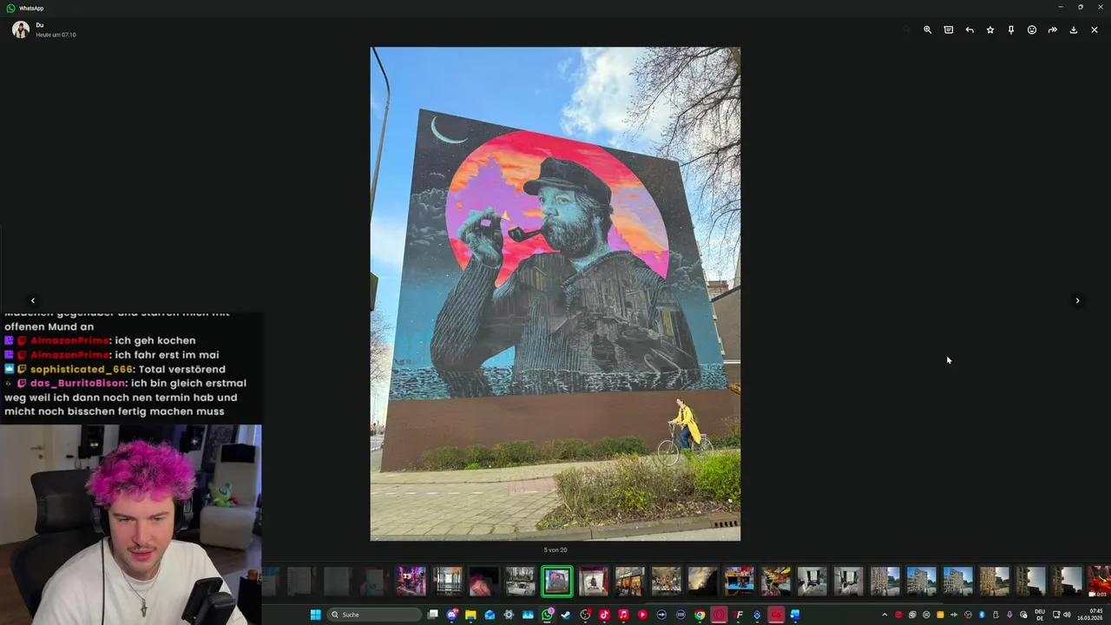The height and width of the screenshot is (625, 1111).
Task: Open the purple neon room thumbnail
Action: coord(411,582)
